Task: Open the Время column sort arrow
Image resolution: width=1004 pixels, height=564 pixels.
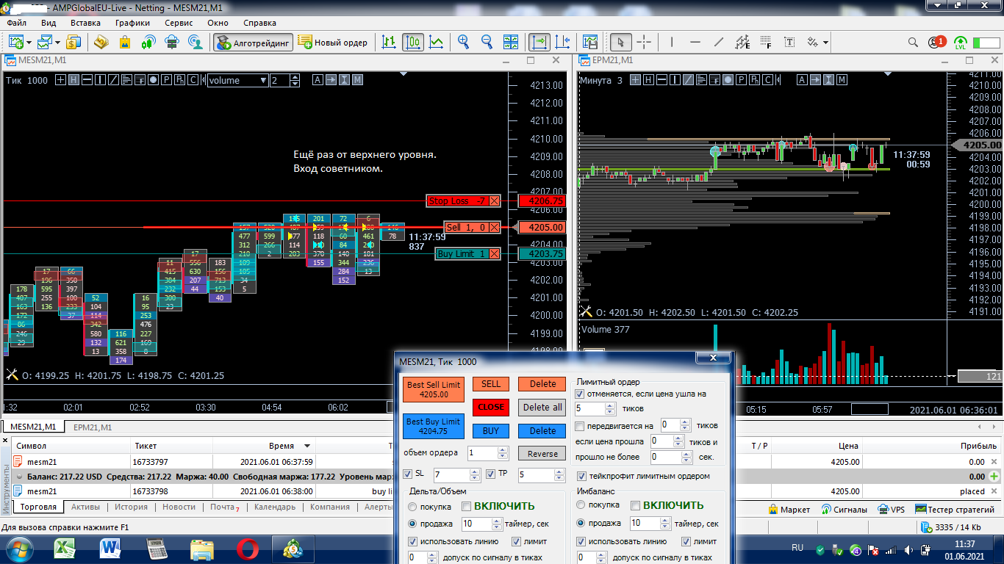Action: coord(307,446)
